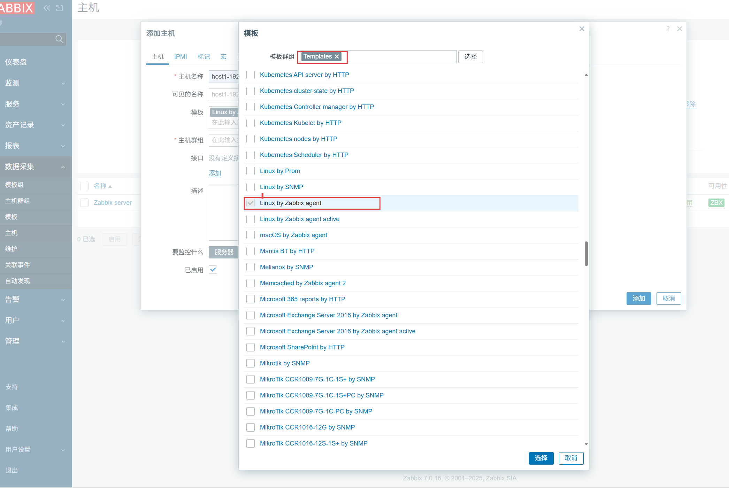Viewport: 729px width, 488px height.
Task: Open 关联事件 in sidebar
Action: click(x=36, y=265)
